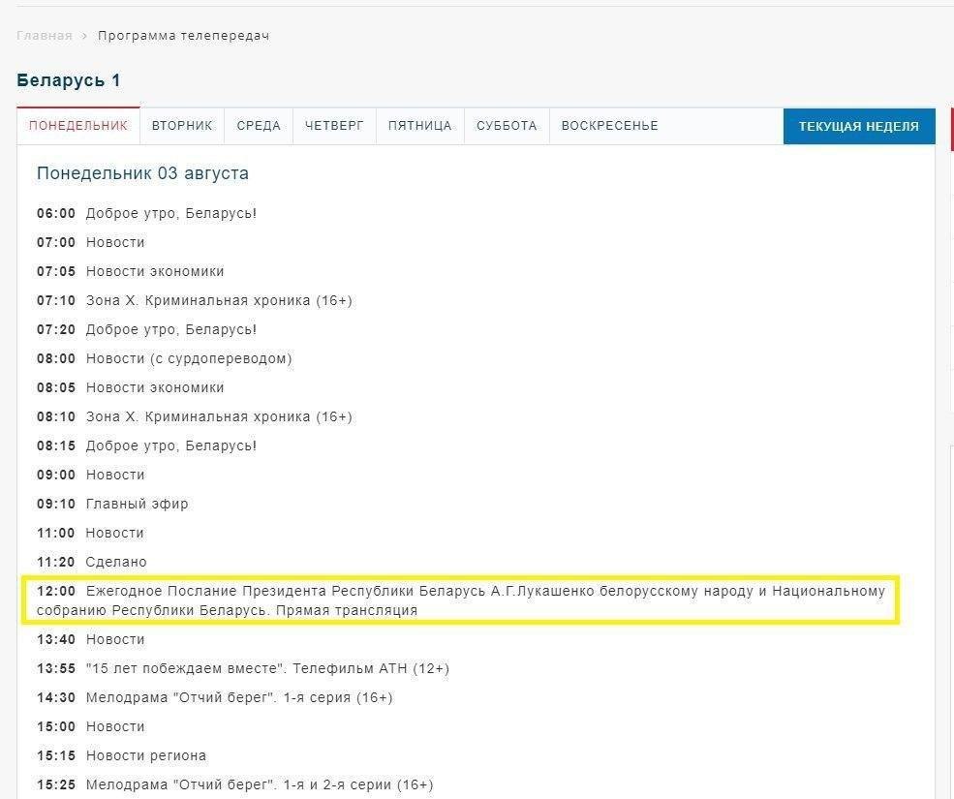Screen dimensions: 954x799
Task: Click 15:25 Мелодрама "Отчий берег" 1-я и 2-я серии
Action: (x=234, y=785)
